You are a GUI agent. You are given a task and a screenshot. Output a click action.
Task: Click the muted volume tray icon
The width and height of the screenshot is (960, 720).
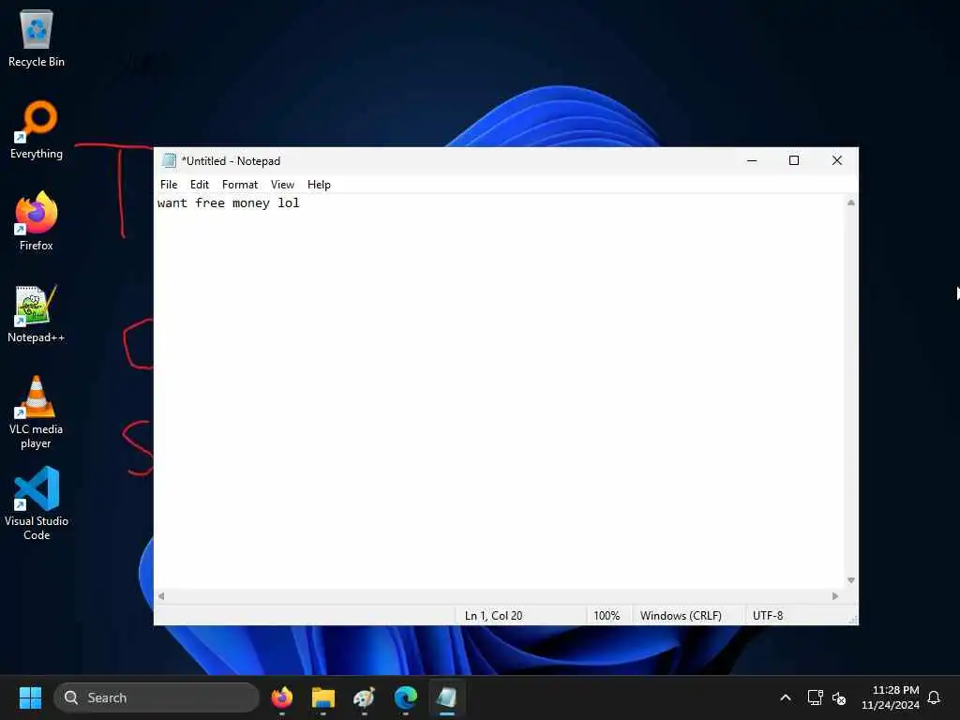[839, 697]
